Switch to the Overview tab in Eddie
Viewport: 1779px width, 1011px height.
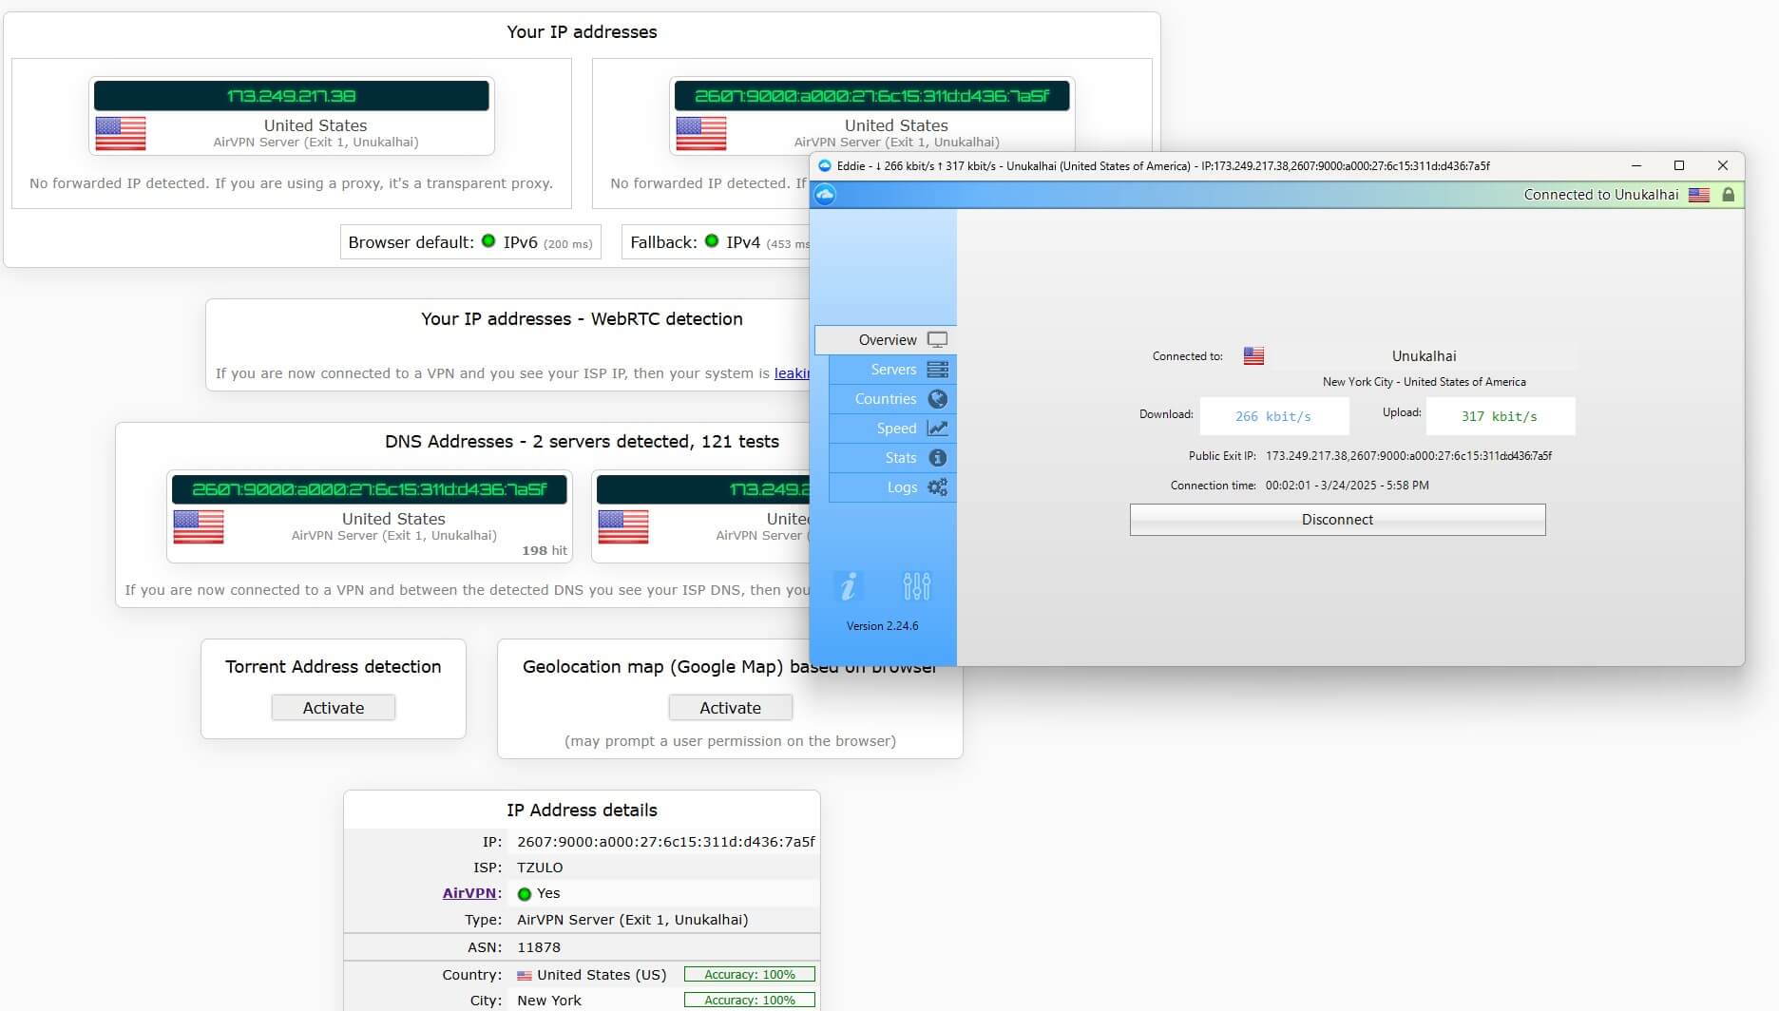coord(887,339)
